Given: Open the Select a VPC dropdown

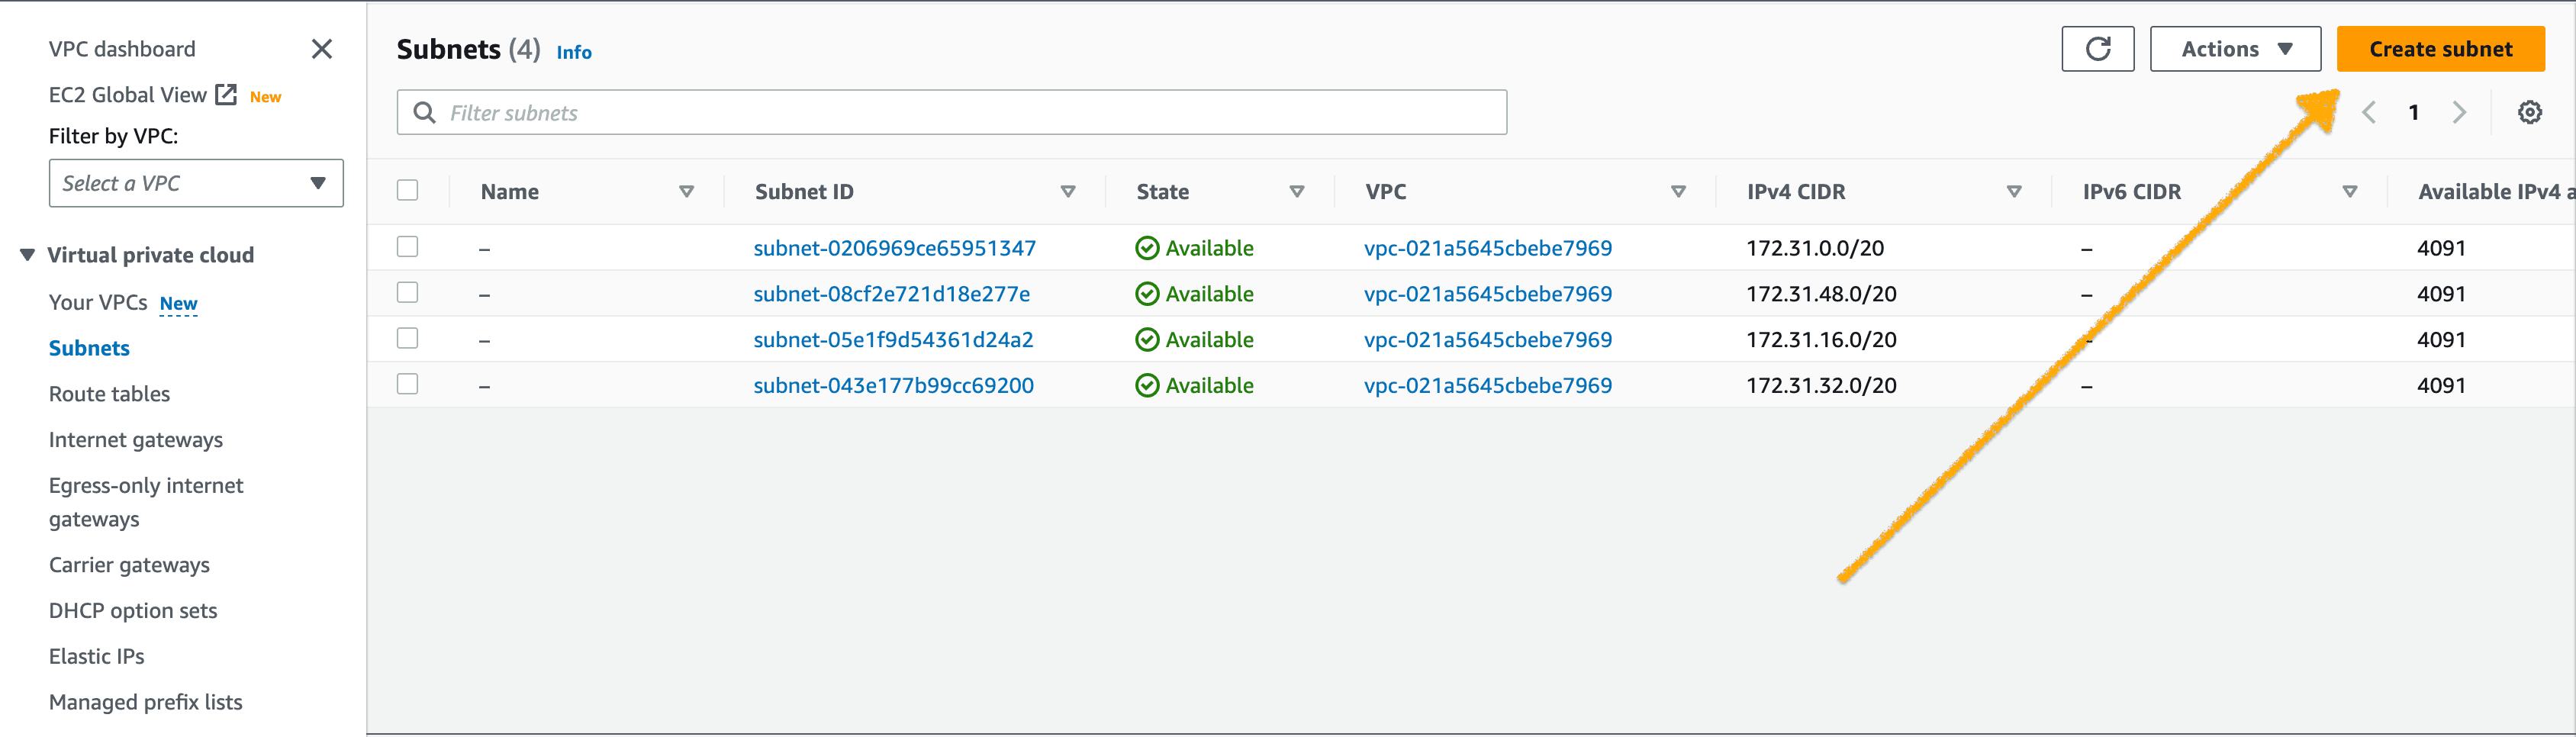Looking at the screenshot, I should [196, 183].
